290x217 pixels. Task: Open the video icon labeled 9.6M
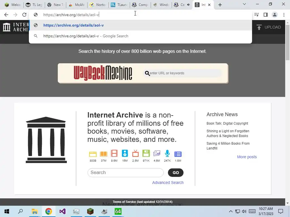[x=114, y=153]
